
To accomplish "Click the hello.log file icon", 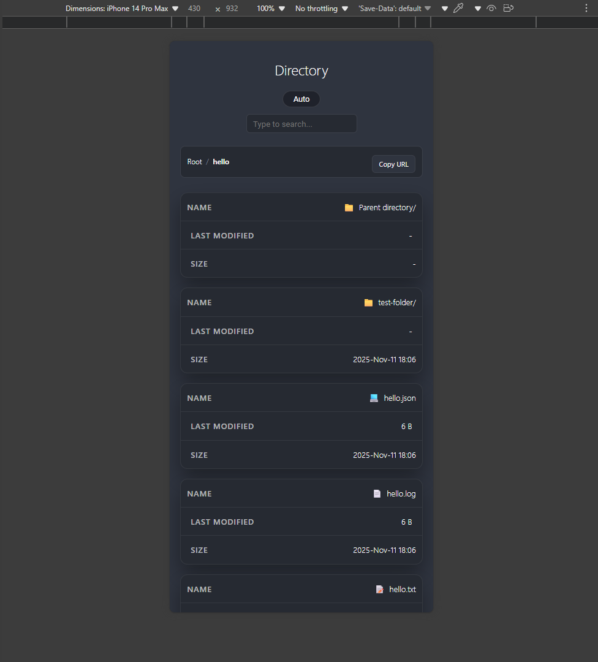I will 377,494.
